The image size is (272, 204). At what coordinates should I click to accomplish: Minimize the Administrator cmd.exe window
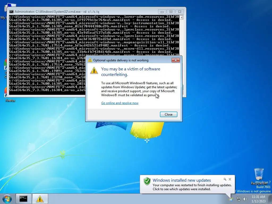click(x=162, y=12)
